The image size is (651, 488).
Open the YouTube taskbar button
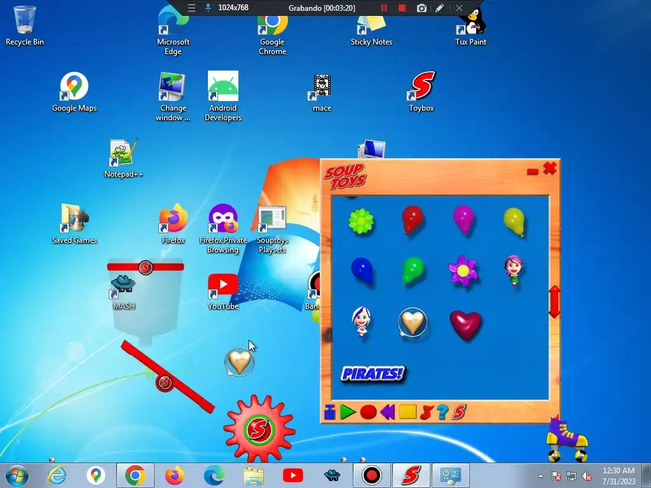(x=292, y=475)
